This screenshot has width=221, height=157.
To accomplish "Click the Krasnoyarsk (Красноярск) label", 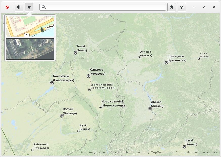I will [x=177, y=58].
